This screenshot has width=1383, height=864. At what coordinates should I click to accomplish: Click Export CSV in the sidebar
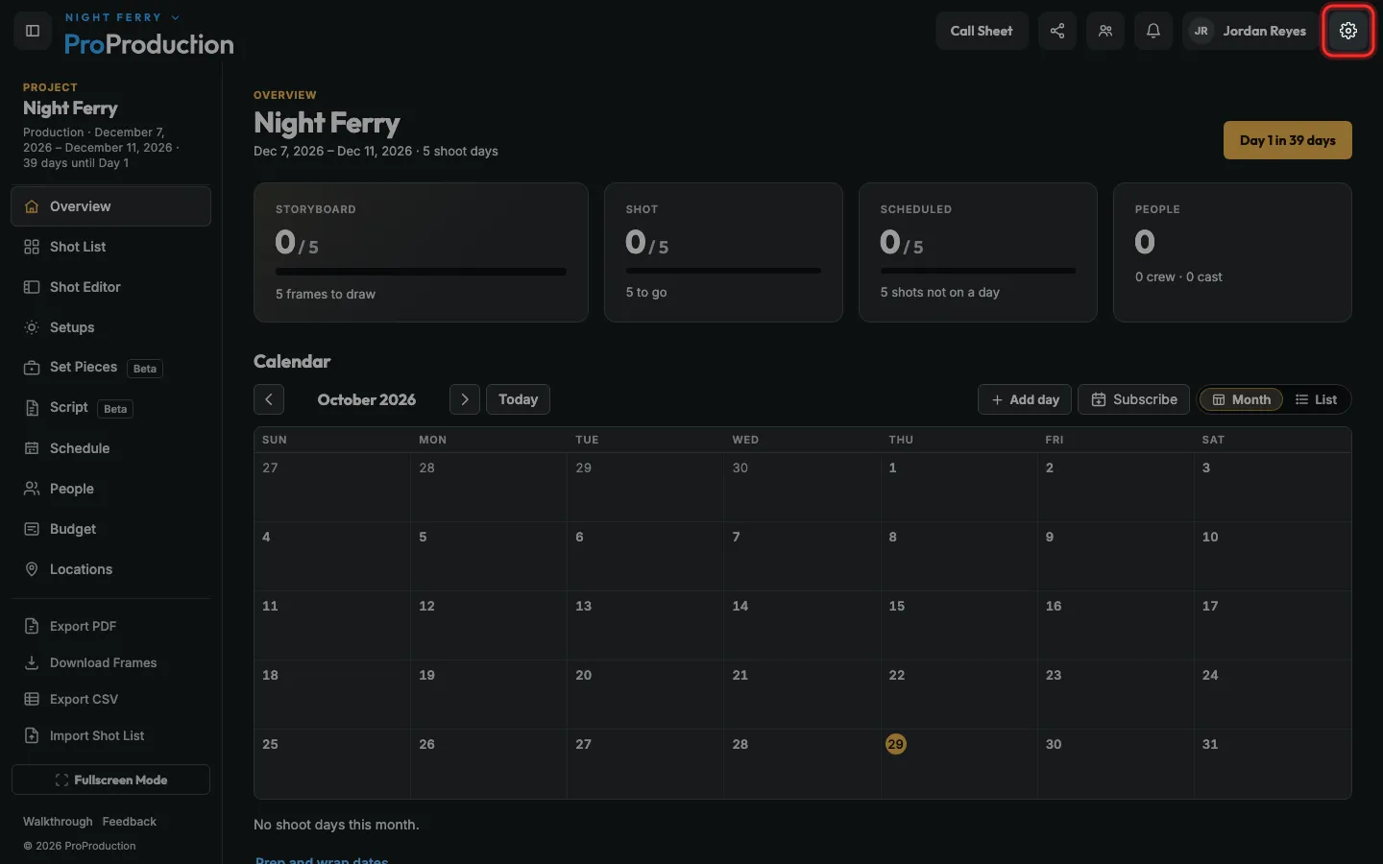click(x=110, y=699)
